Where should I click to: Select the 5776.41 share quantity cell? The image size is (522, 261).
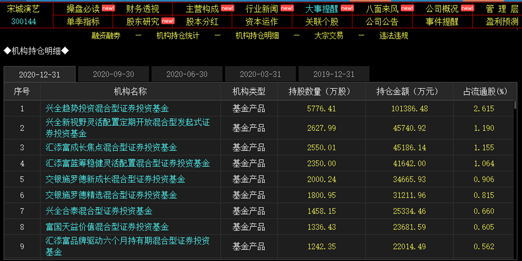(321, 108)
